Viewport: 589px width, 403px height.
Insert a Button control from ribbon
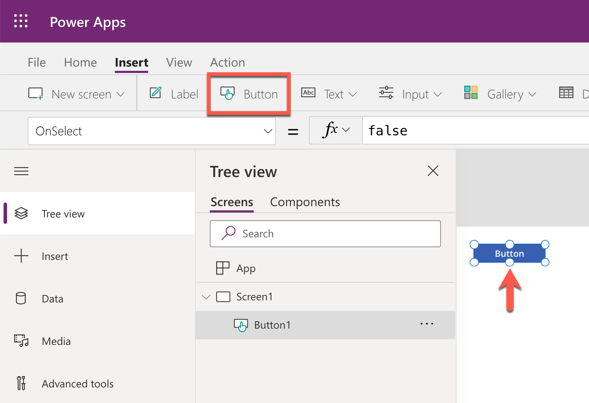pos(249,94)
